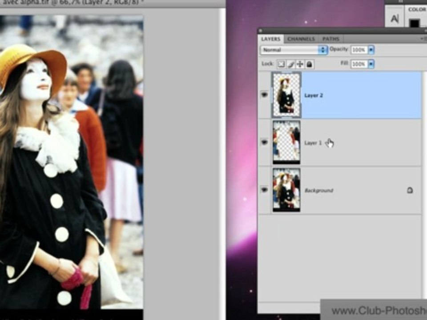Toggle lock transparent pixels icon

(x=281, y=64)
